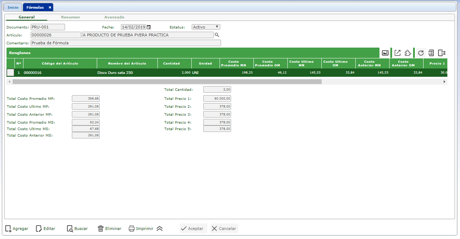Tick the checkbox for row 1
Viewport: 460px width, 239px height.
10,72
